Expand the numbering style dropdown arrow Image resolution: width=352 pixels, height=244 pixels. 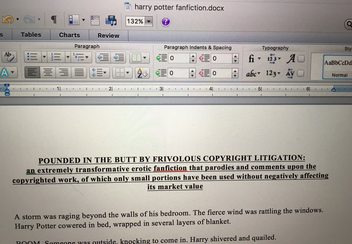coord(67,57)
